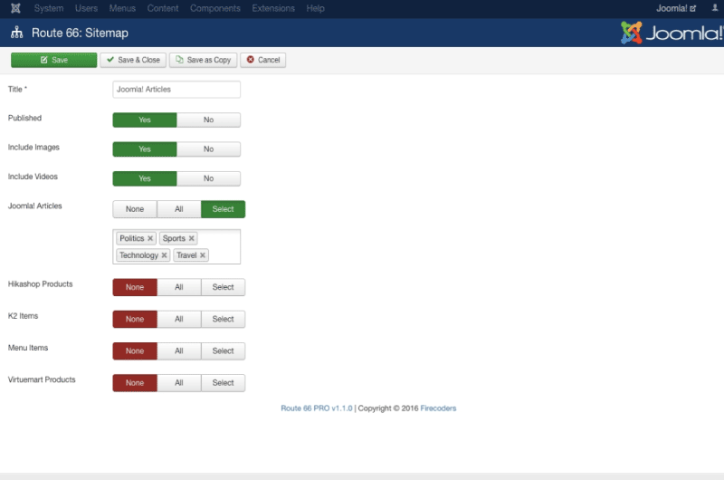Set Include Videos to No
724x480 pixels.
tap(208, 178)
